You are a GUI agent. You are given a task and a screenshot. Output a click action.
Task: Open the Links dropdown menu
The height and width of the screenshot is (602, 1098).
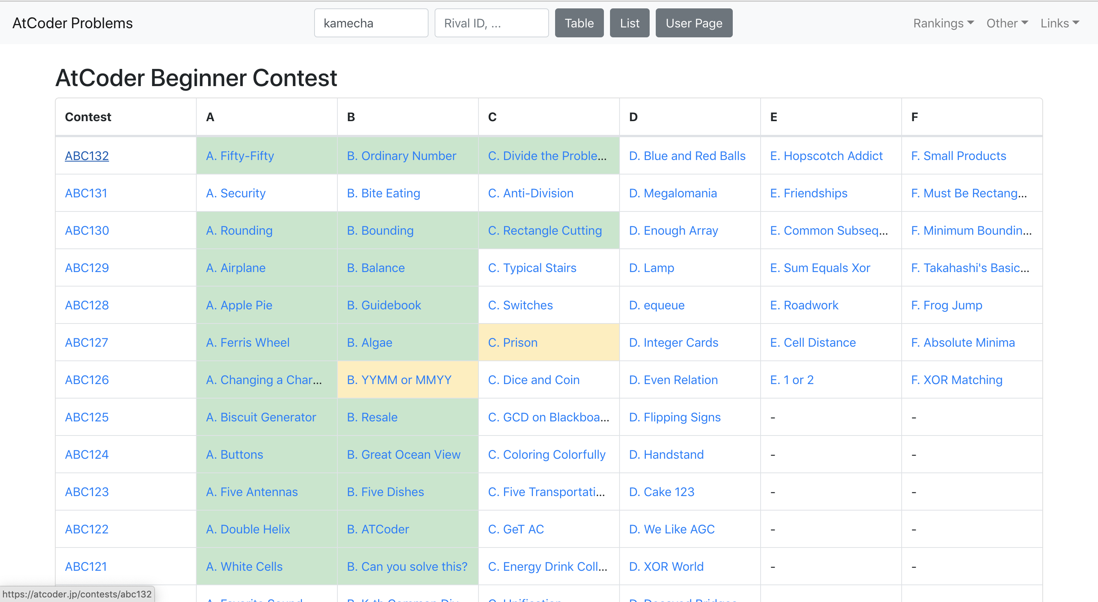point(1059,23)
